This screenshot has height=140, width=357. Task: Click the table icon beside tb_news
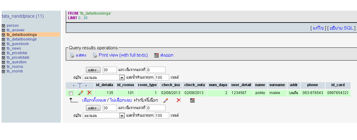click(x=3, y=48)
